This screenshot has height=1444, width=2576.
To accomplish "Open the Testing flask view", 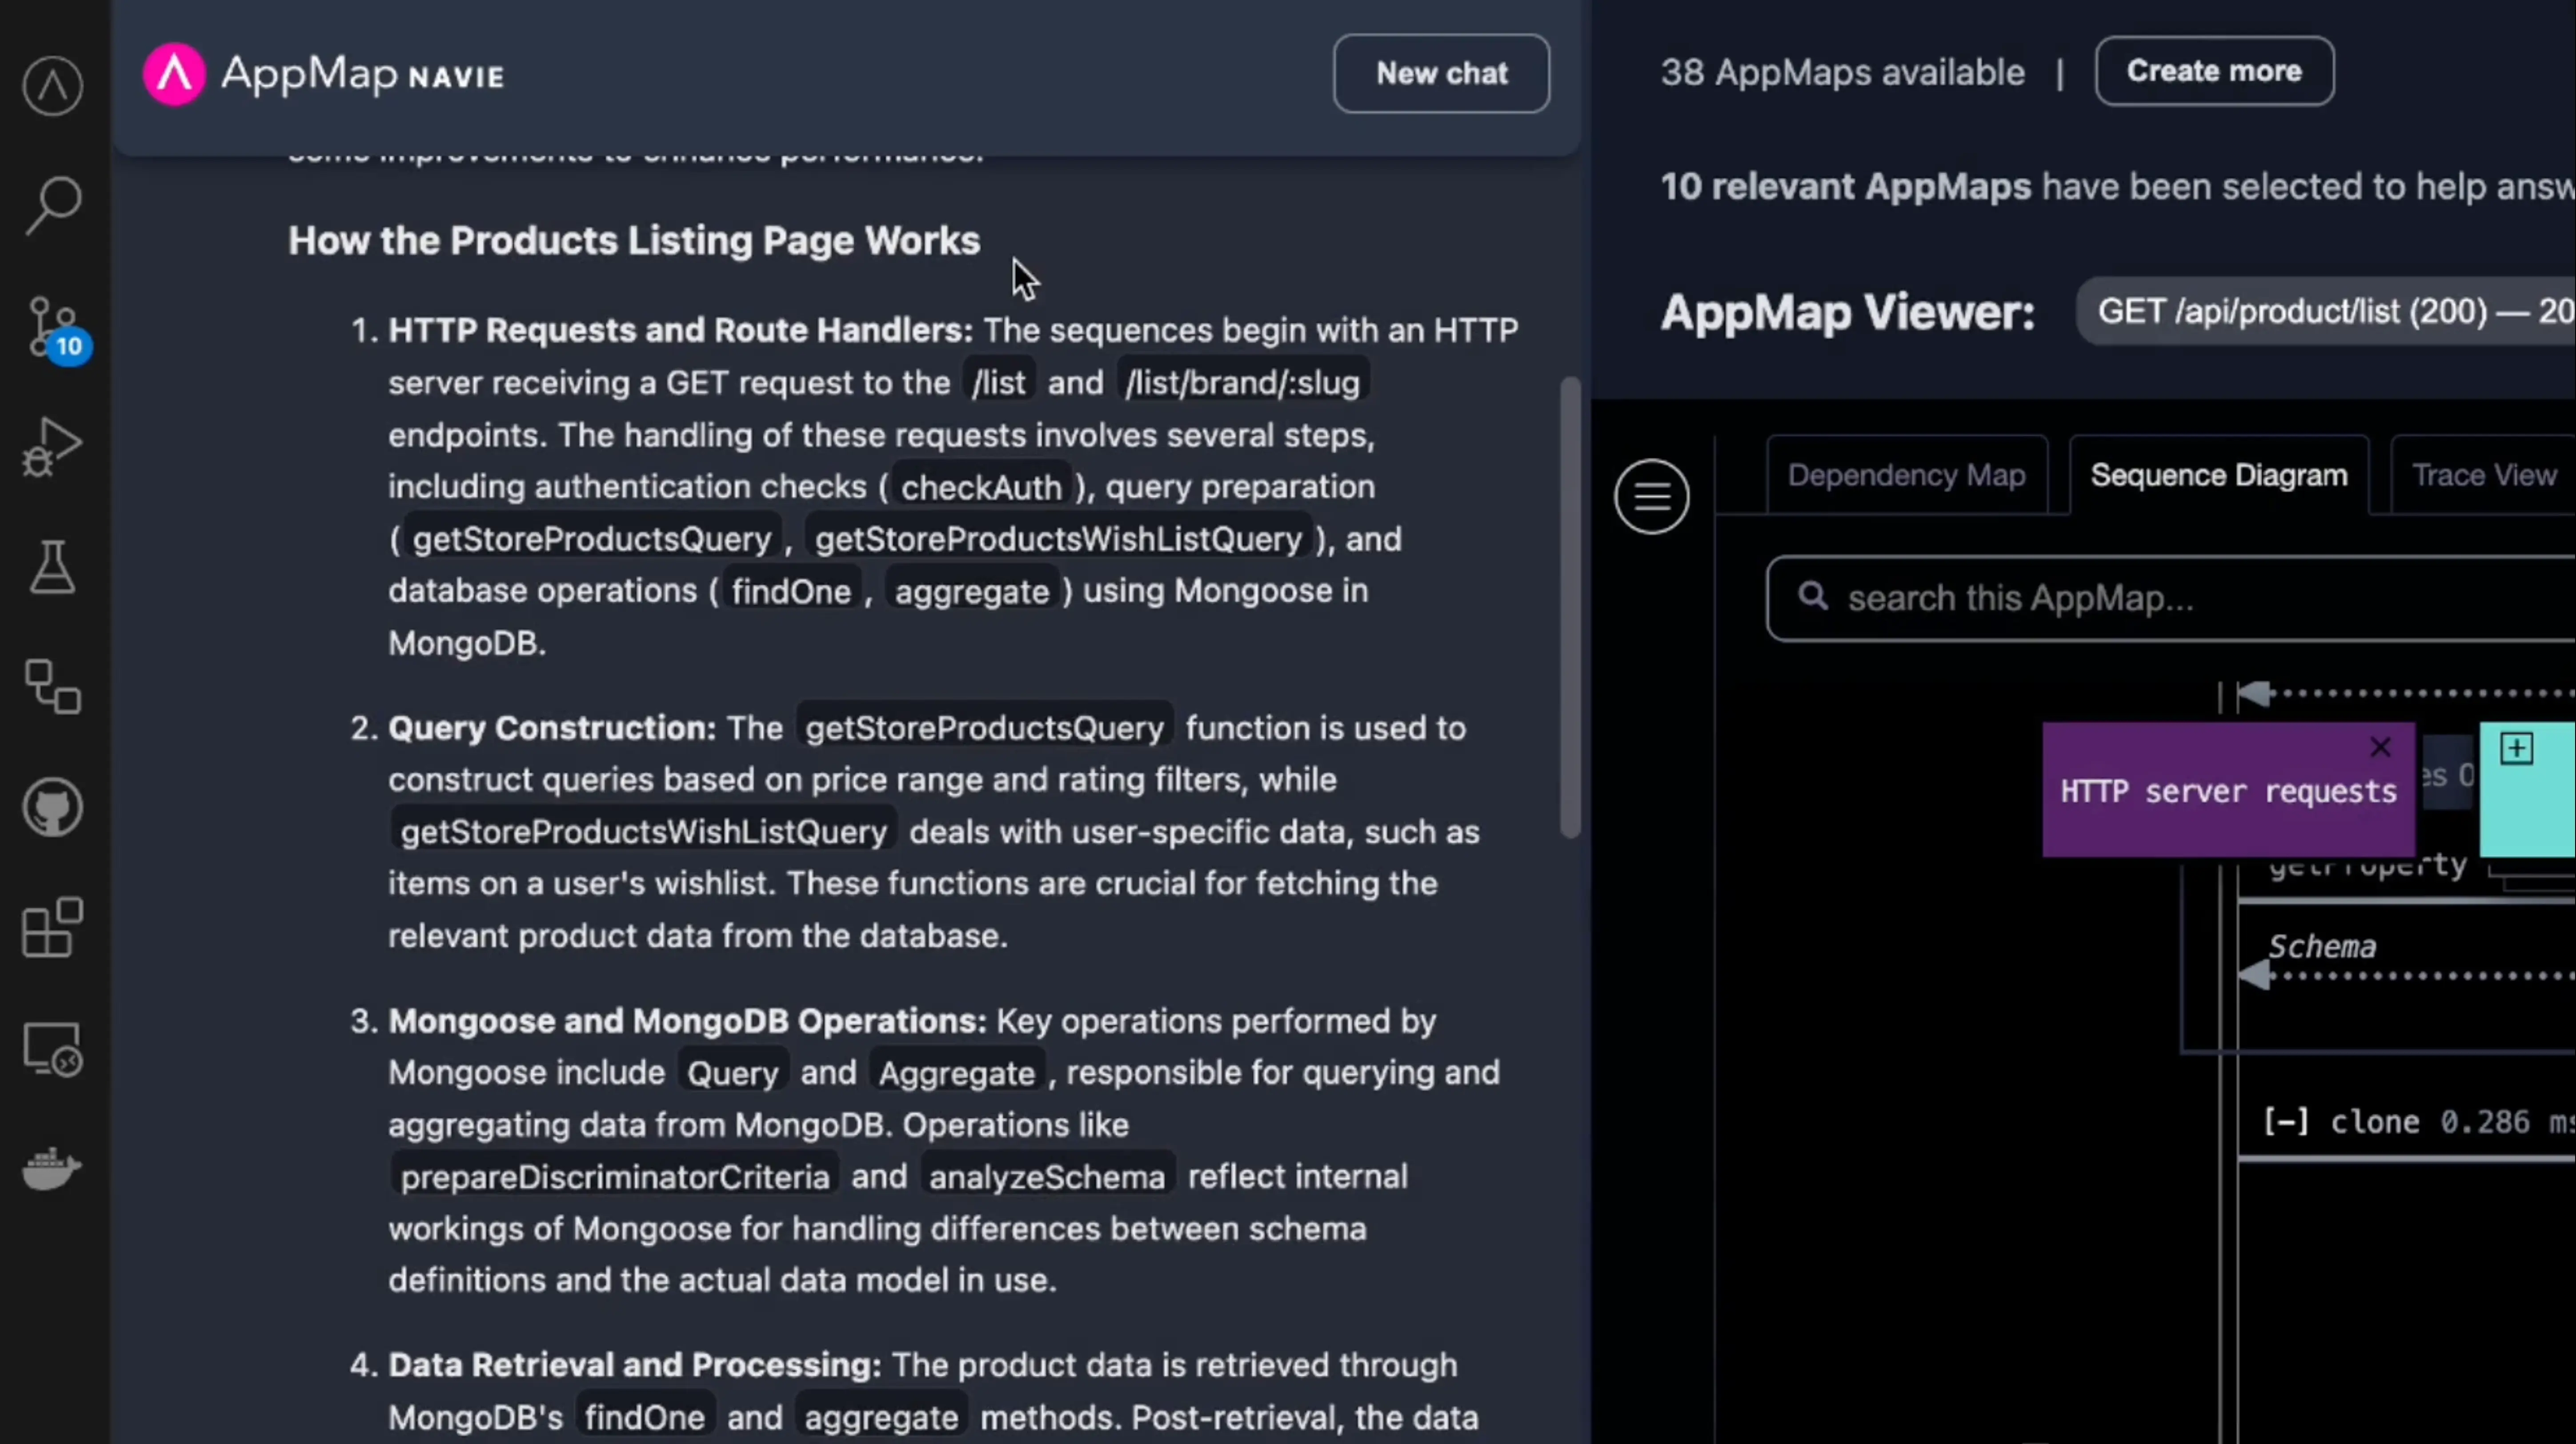I will [52, 567].
